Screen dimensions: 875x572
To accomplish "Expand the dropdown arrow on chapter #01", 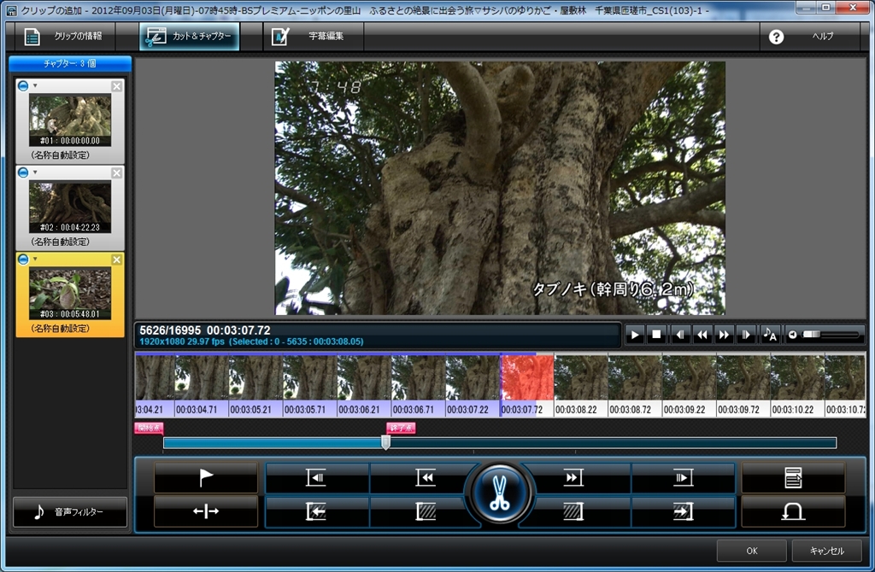I will (x=35, y=86).
